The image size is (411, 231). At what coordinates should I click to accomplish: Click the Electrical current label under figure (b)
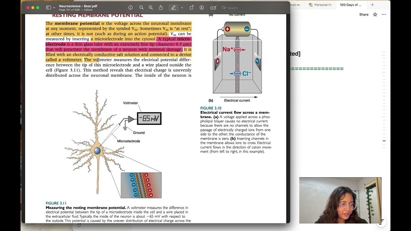237,100
